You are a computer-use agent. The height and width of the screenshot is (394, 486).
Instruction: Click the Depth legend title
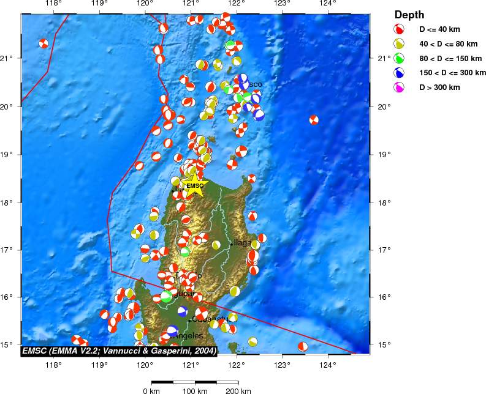409,15
